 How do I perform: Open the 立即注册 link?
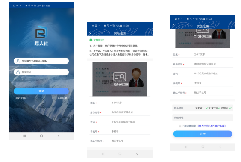click(62, 98)
